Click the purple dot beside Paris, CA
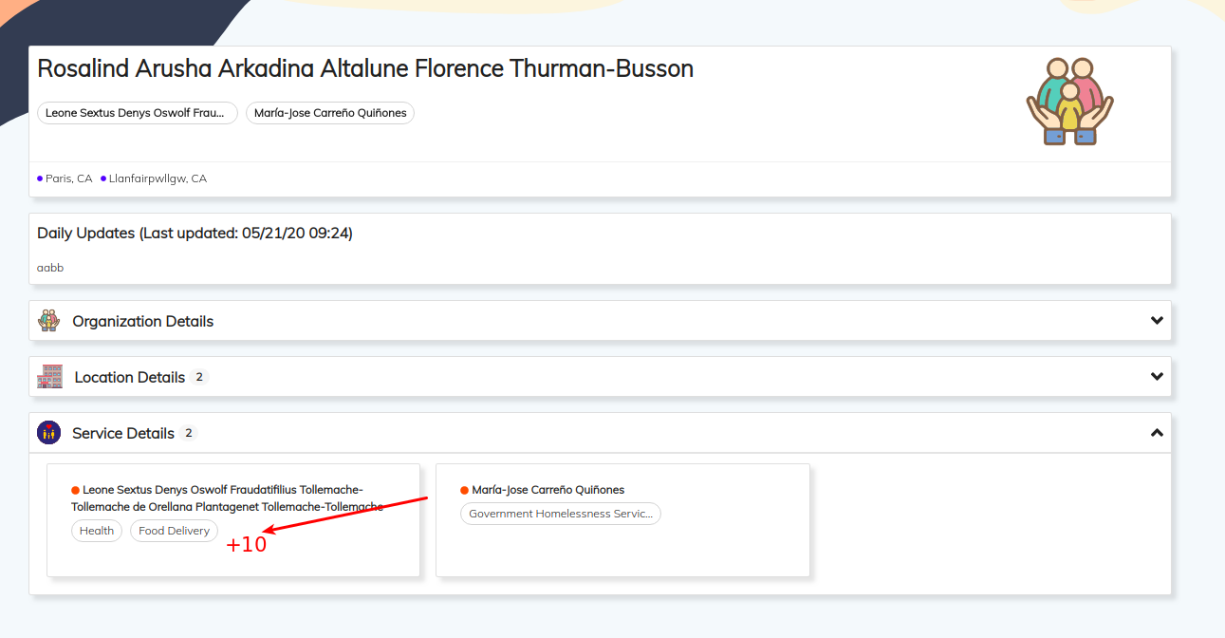Image resolution: width=1225 pixels, height=638 pixels. (x=38, y=178)
